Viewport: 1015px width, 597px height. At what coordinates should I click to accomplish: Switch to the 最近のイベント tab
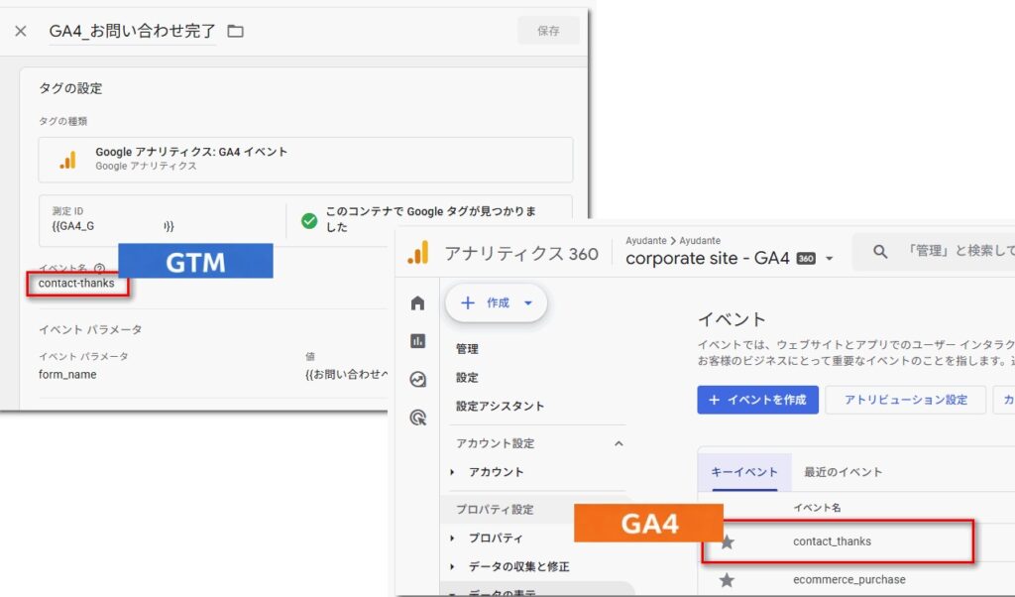point(843,472)
